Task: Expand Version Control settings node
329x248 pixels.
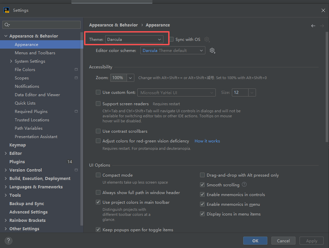Action: pos(6,170)
